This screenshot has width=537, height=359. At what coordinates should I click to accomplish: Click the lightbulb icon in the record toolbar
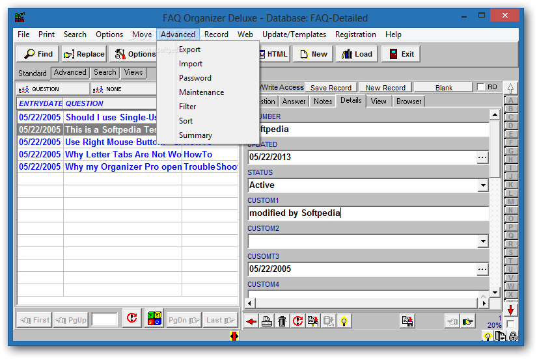[x=344, y=321]
